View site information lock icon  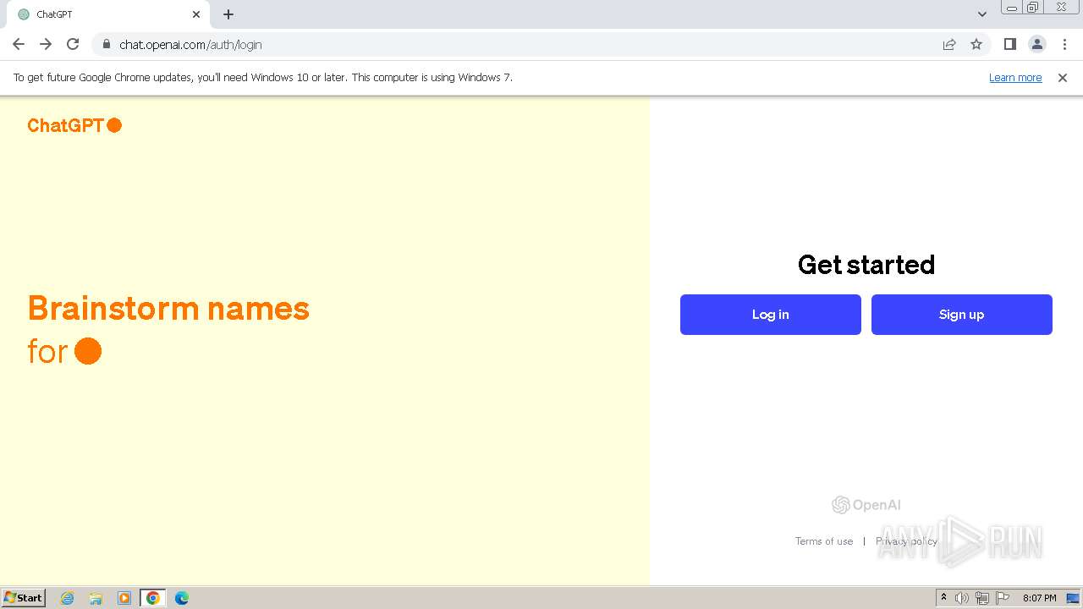pos(106,45)
